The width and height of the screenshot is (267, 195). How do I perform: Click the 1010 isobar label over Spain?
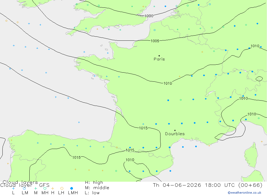(x=130, y=160)
